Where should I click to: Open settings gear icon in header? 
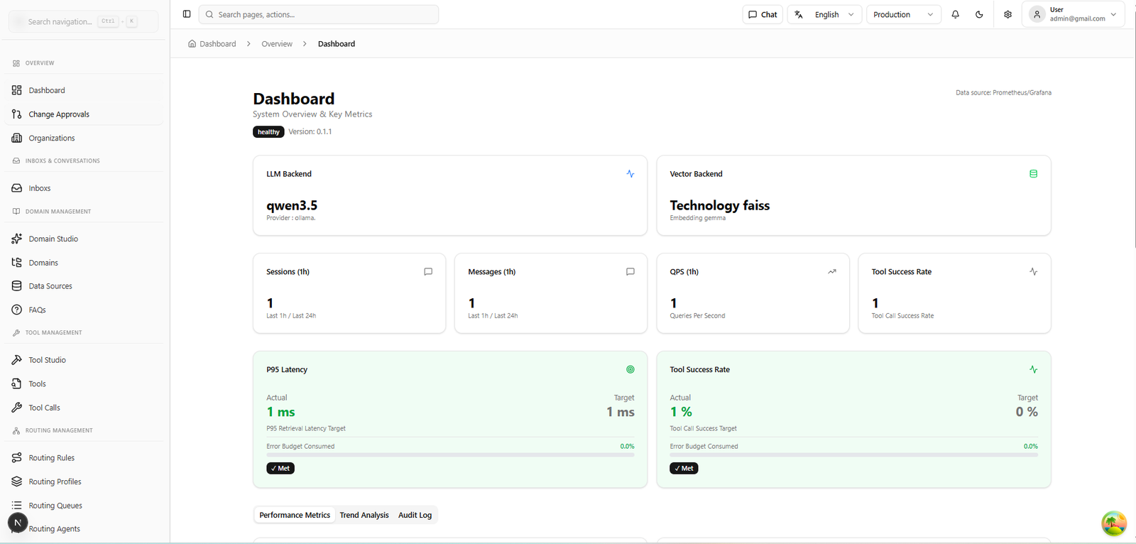(1007, 14)
